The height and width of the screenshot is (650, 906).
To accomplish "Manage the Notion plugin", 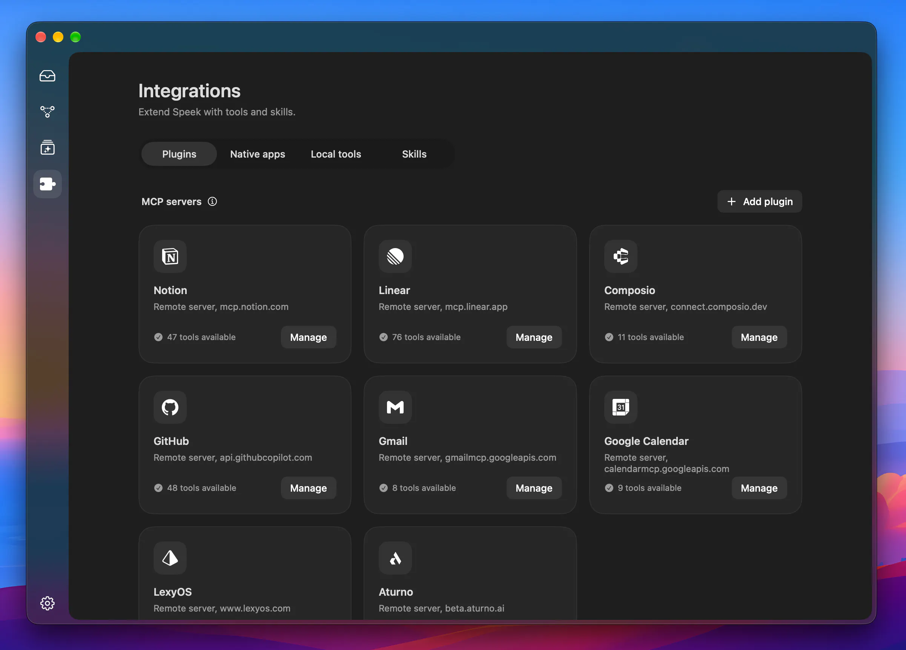I will click(309, 337).
